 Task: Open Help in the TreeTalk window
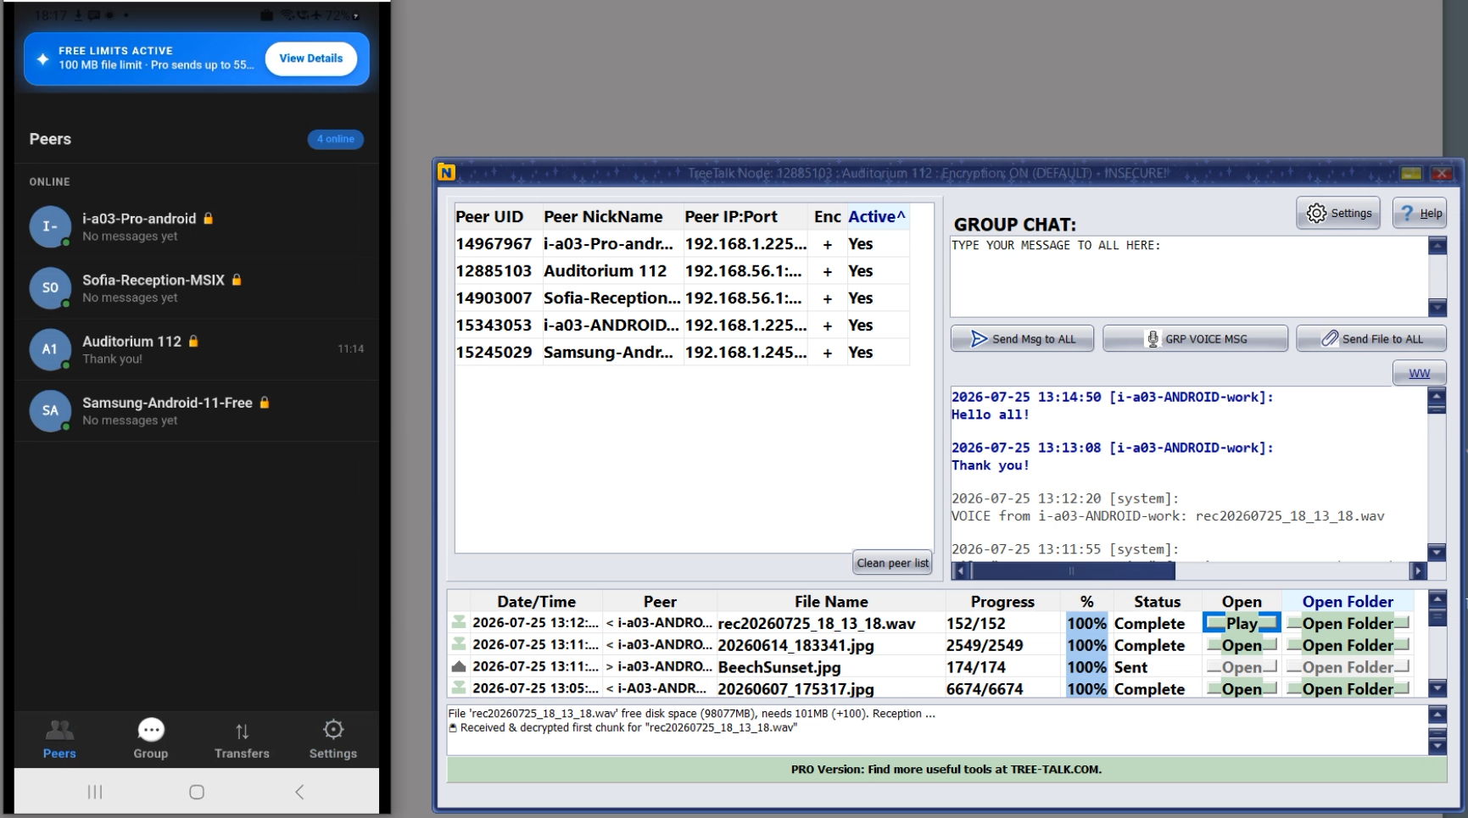(x=1420, y=213)
